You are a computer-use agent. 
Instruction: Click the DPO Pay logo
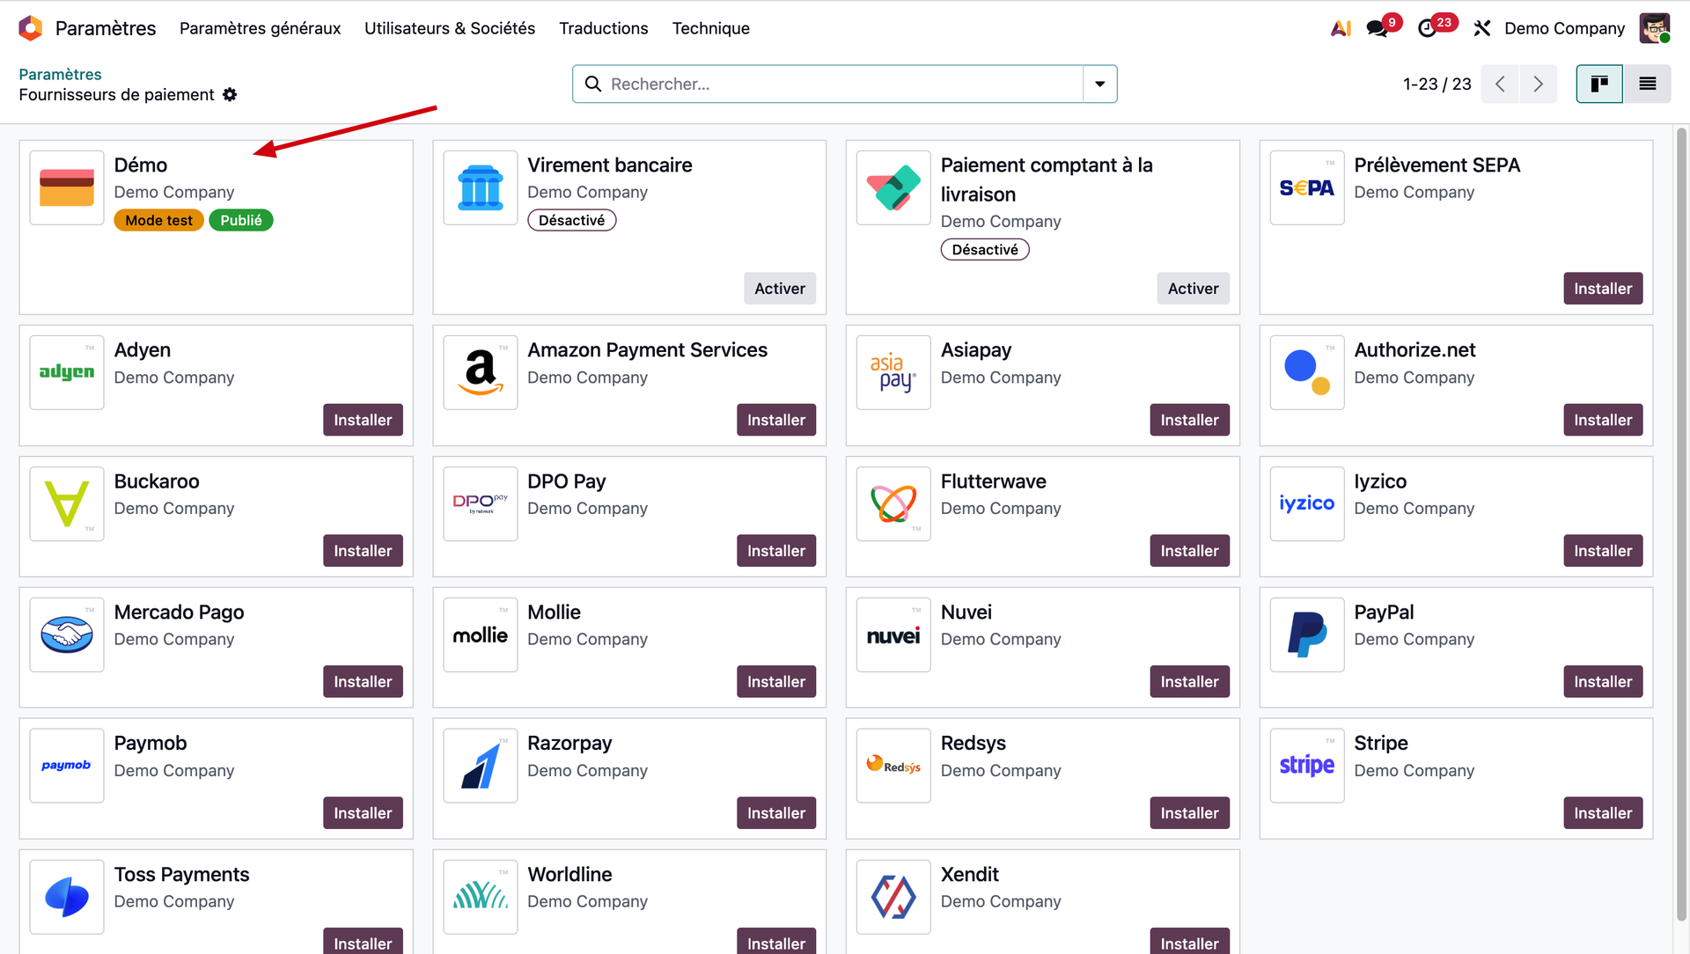coord(481,503)
